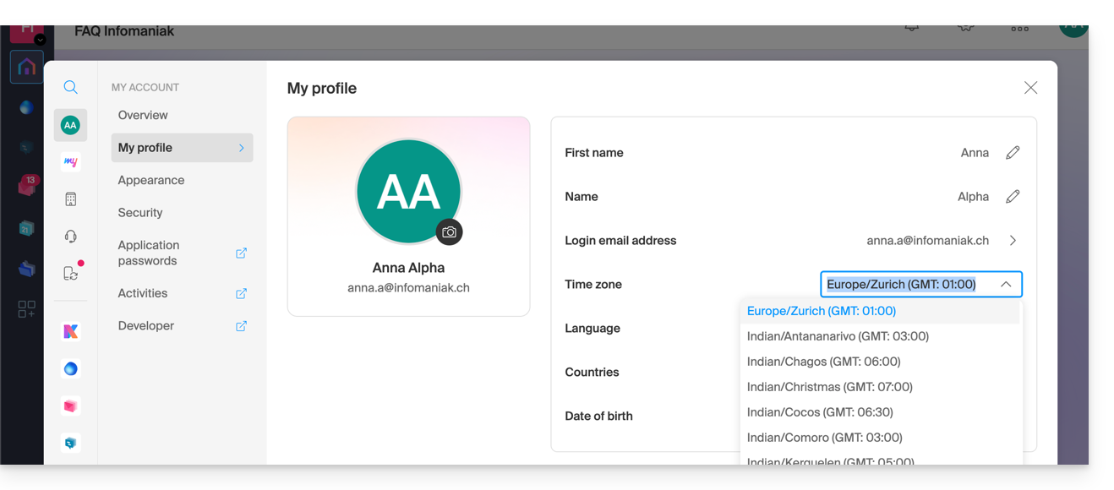Choose Indian/Antananarivo (GMT: 03:00) option

point(838,336)
